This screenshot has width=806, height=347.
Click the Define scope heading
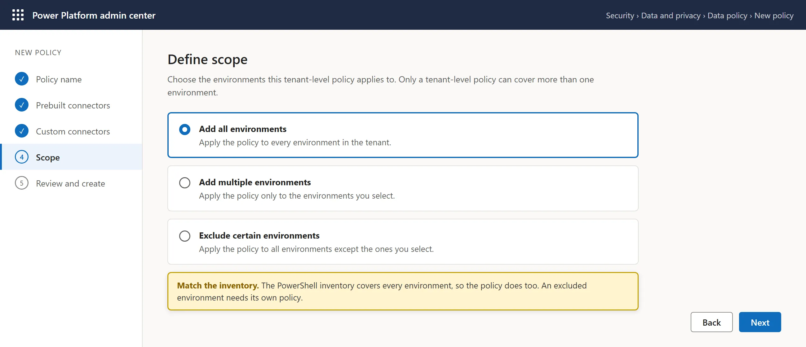[207, 59]
